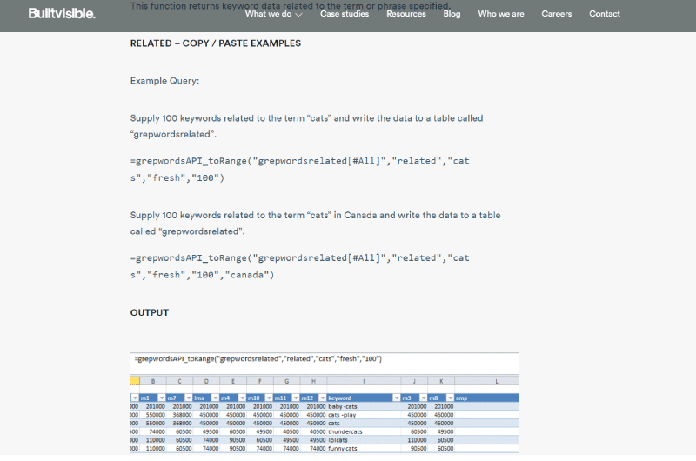Open the Contact page

(604, 14)
